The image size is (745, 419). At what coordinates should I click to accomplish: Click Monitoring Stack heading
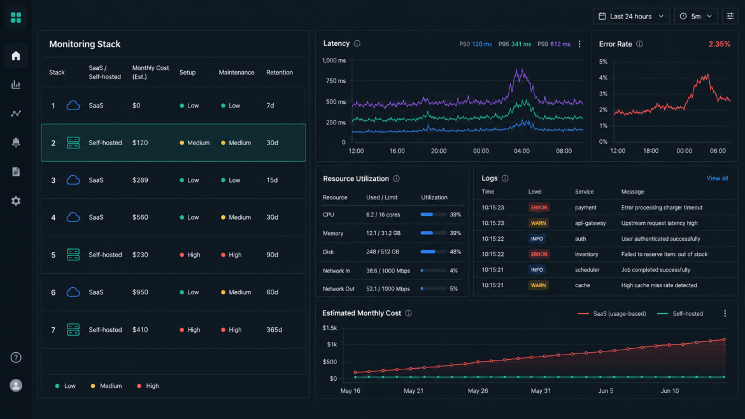tap(85, 44)
